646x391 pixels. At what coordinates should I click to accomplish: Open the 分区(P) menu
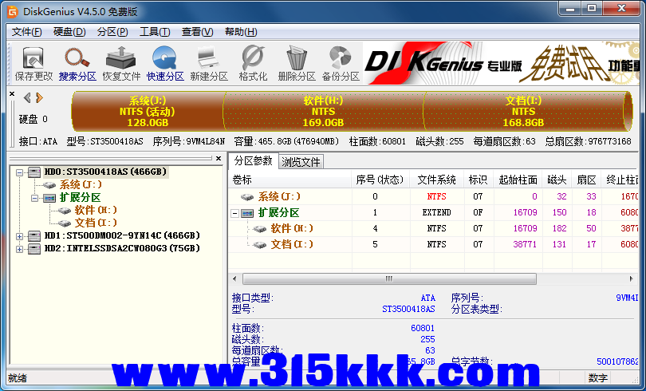(x=112, y=32)
